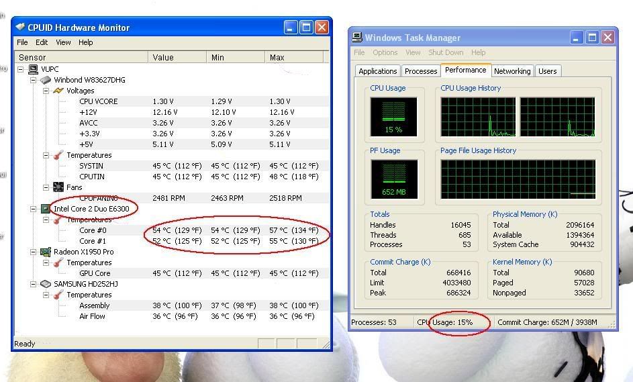
Task: Open the View menu in Task Manager
Action: coord(413,52)
